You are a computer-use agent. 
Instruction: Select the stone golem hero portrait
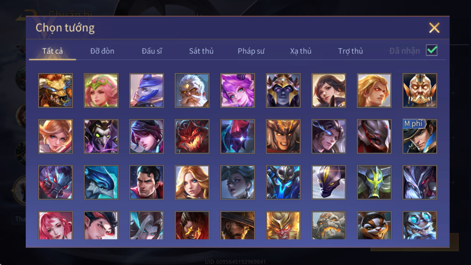(328, 225)
